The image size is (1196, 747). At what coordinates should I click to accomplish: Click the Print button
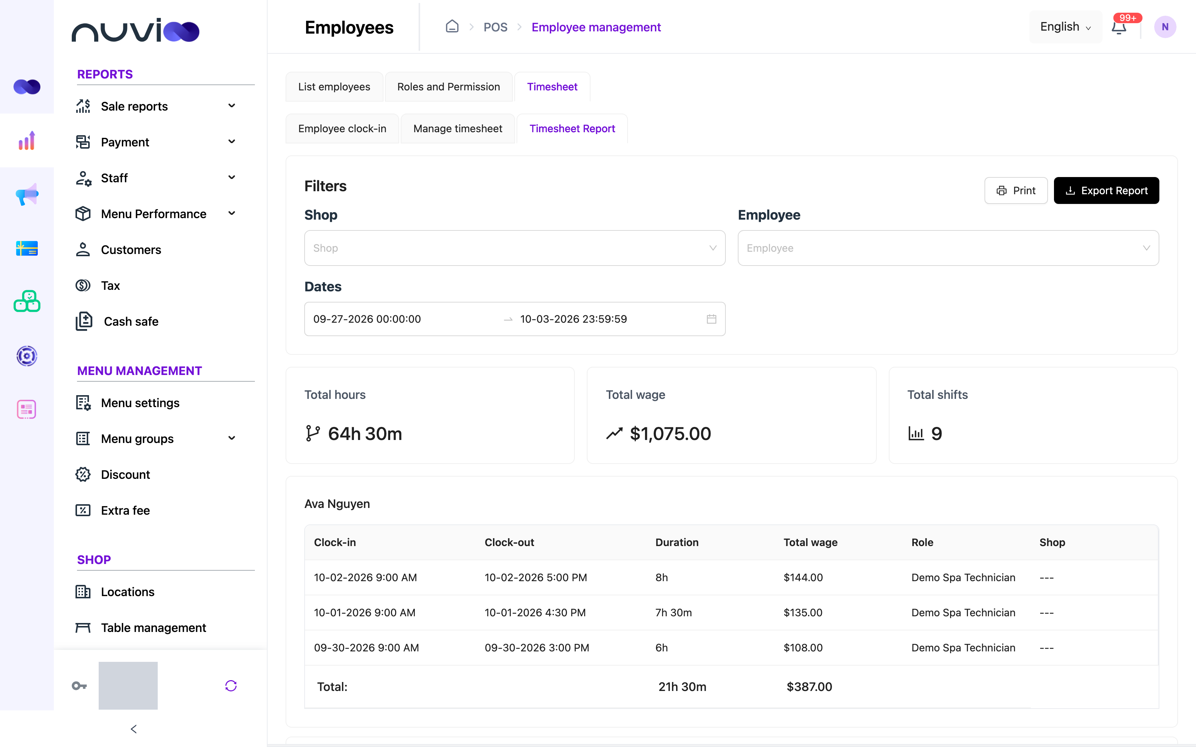pos(1015,191)
